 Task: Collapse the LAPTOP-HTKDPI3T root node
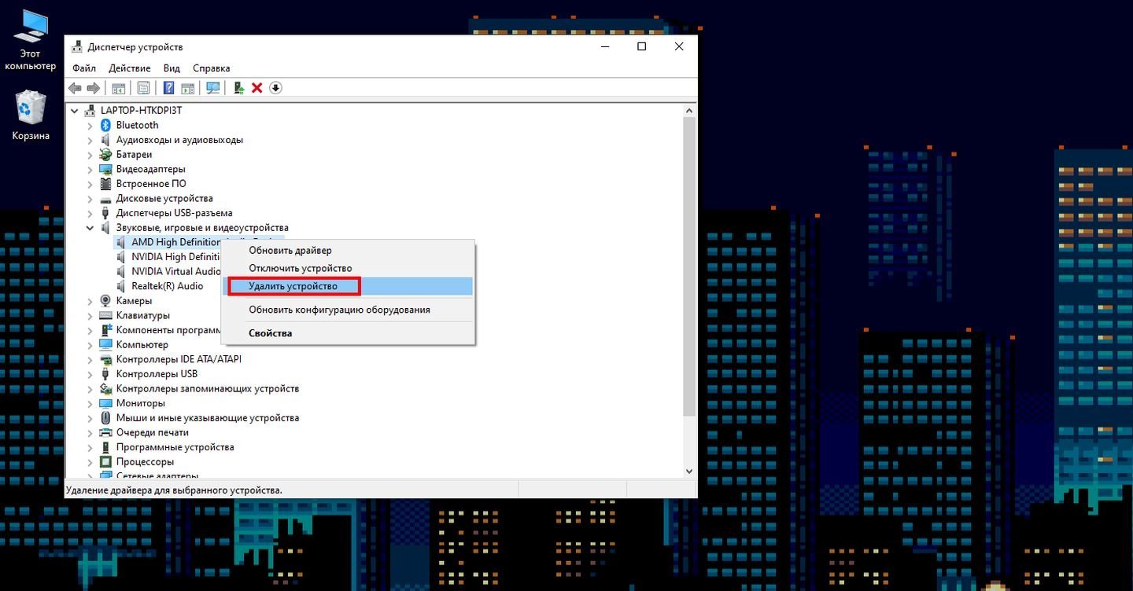point(76,111)
